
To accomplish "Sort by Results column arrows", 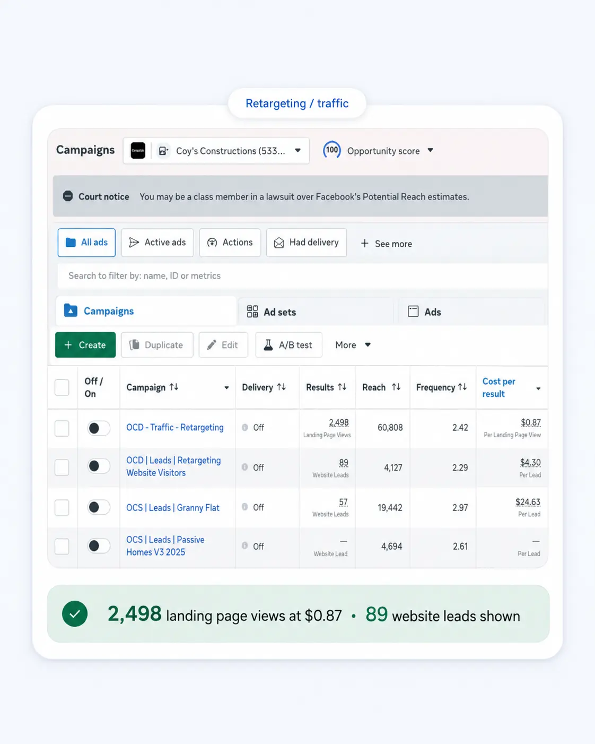I will click(x=342, y=387).
